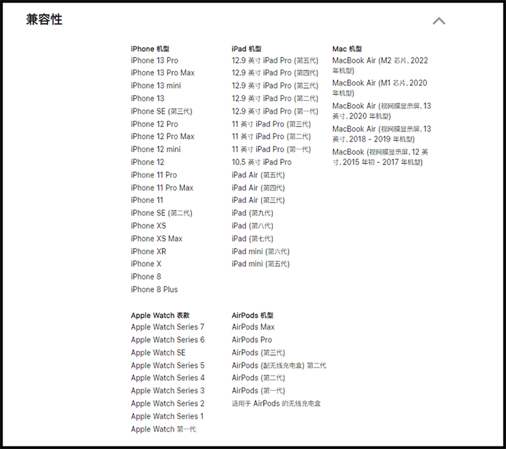Click 'iPhone X' entry
The image size is (506, 449).
146,264
